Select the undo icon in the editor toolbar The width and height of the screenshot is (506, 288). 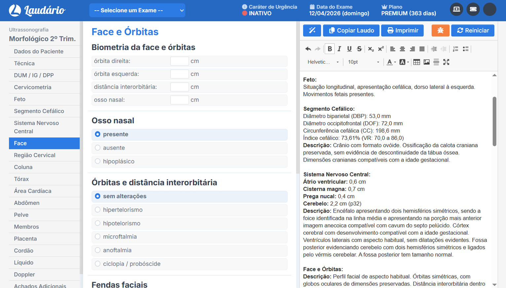click(308, 49)
